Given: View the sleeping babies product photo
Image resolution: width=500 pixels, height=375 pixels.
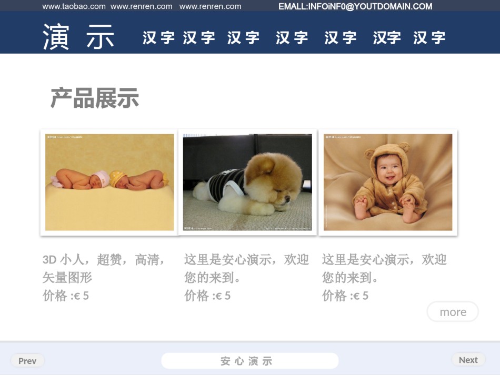Looking at the screenshot, I should coord(109,183).
